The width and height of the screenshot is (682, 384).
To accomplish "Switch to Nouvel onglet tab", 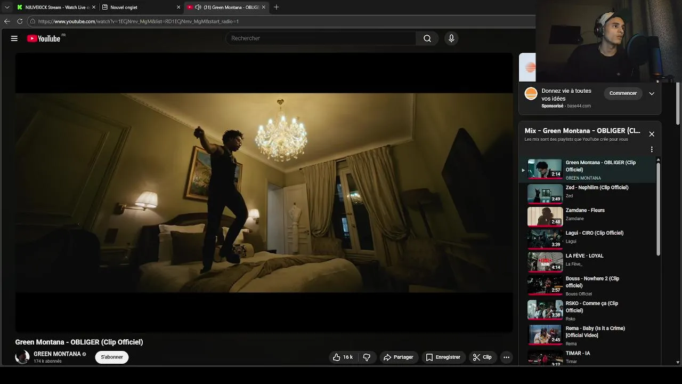I will [x=142, y=7].
